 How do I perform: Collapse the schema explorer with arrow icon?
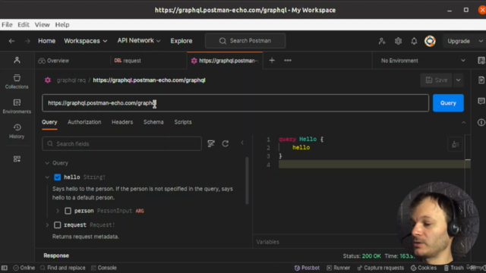(242, 143)
